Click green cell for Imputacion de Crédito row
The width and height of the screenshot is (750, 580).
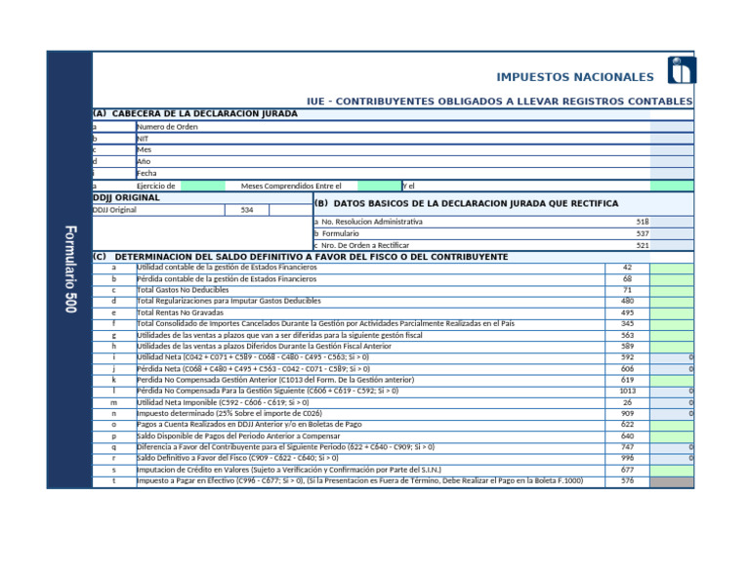point(672,470)
